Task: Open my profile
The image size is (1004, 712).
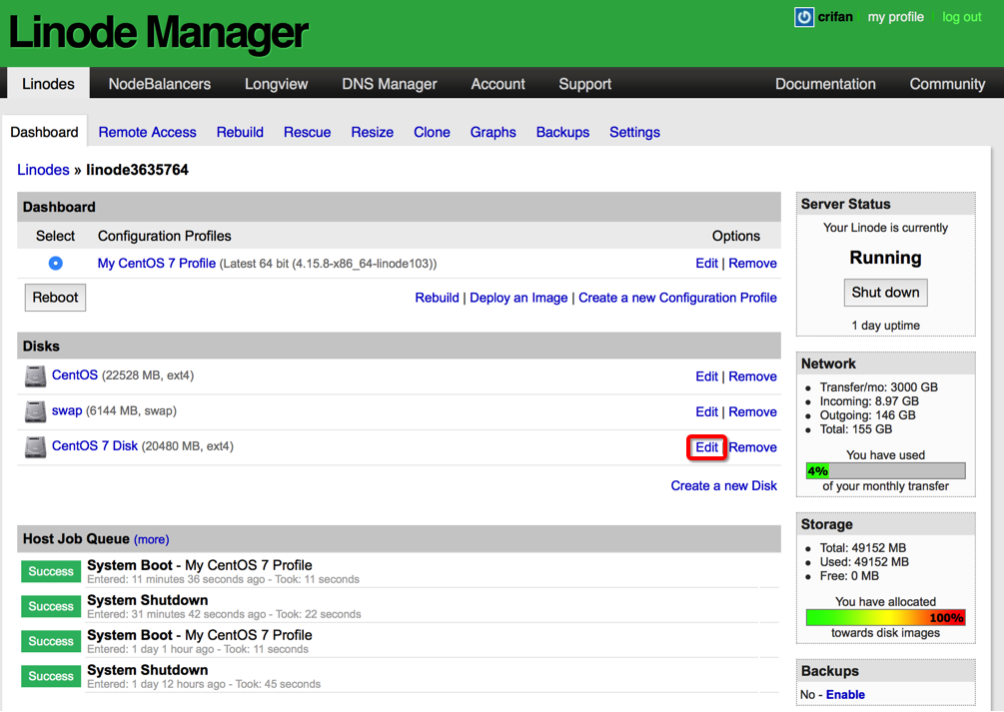Action: (x=895, y=17)
